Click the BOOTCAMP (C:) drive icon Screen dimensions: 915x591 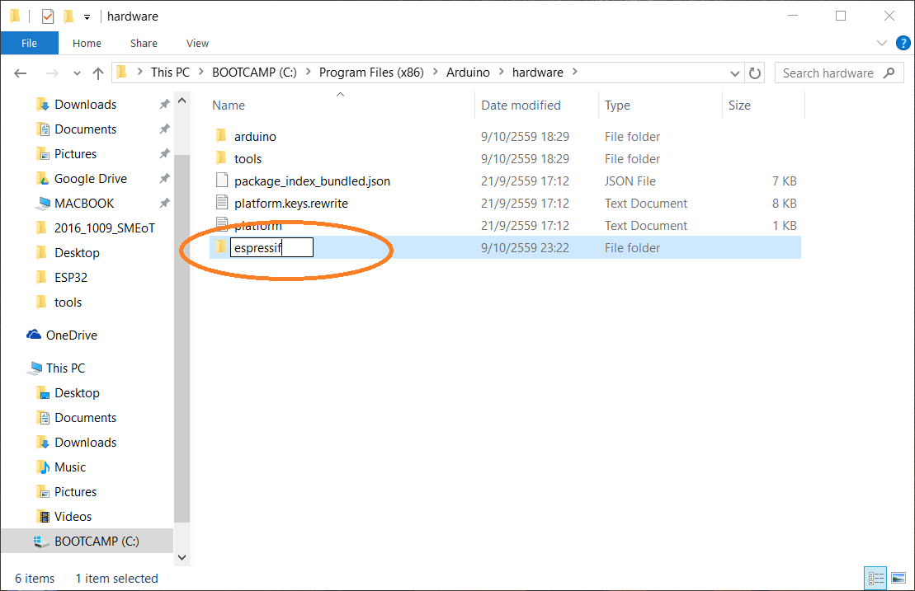click(x=41, y=541)
